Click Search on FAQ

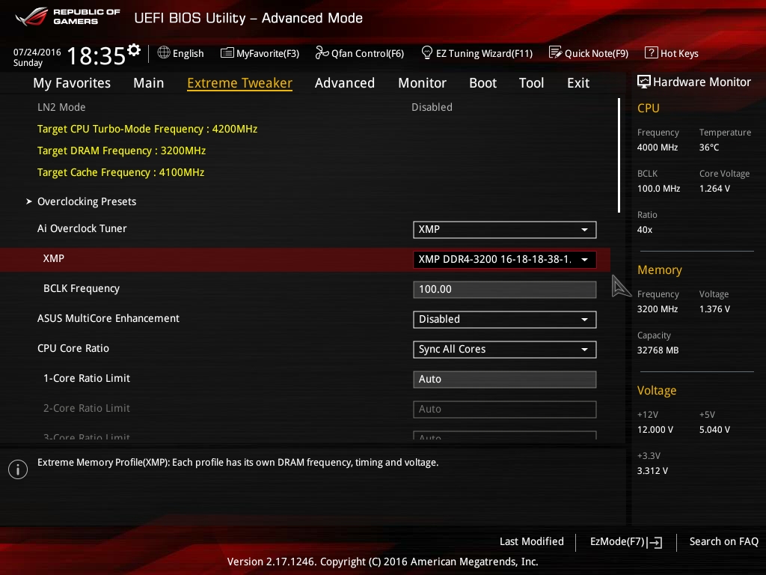723,541
